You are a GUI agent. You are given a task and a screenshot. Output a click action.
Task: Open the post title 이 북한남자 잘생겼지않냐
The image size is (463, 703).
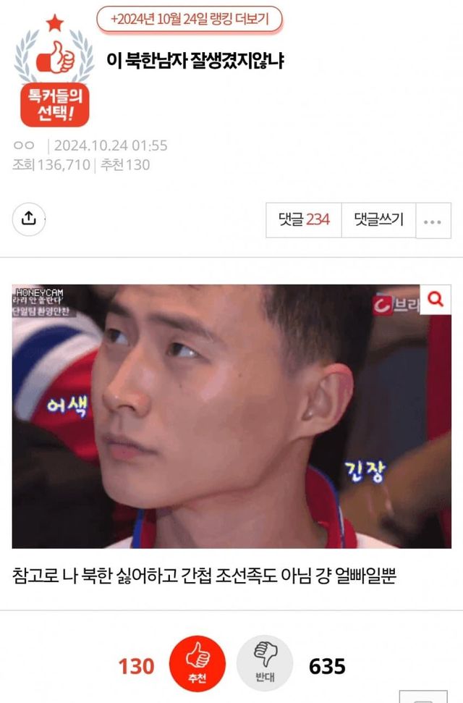[195, 61]
